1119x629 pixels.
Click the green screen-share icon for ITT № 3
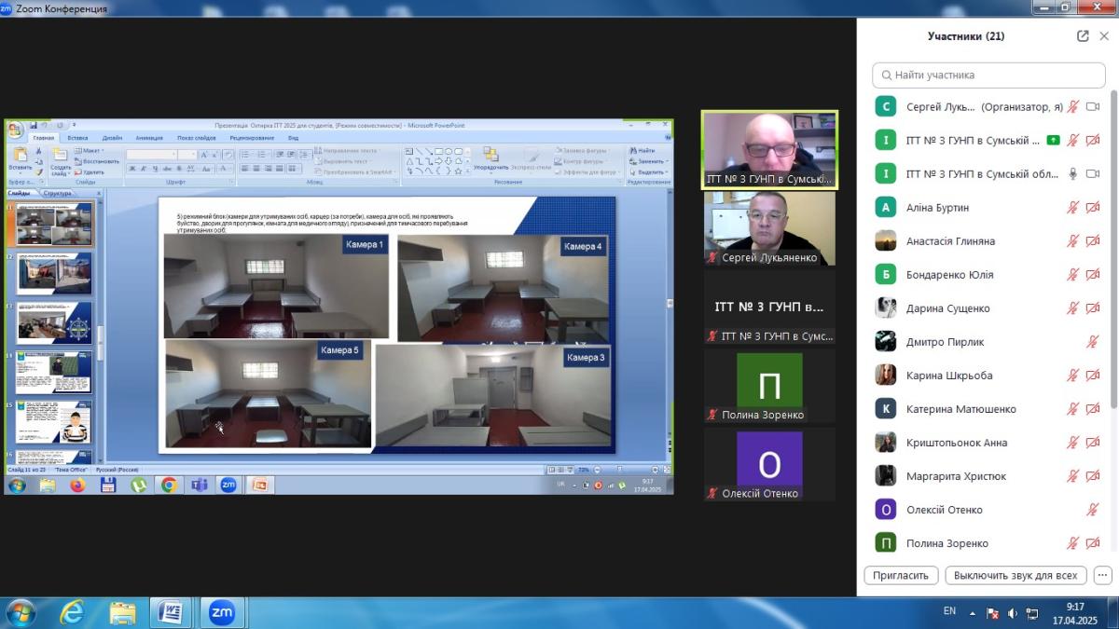[x=1053, y=141]
